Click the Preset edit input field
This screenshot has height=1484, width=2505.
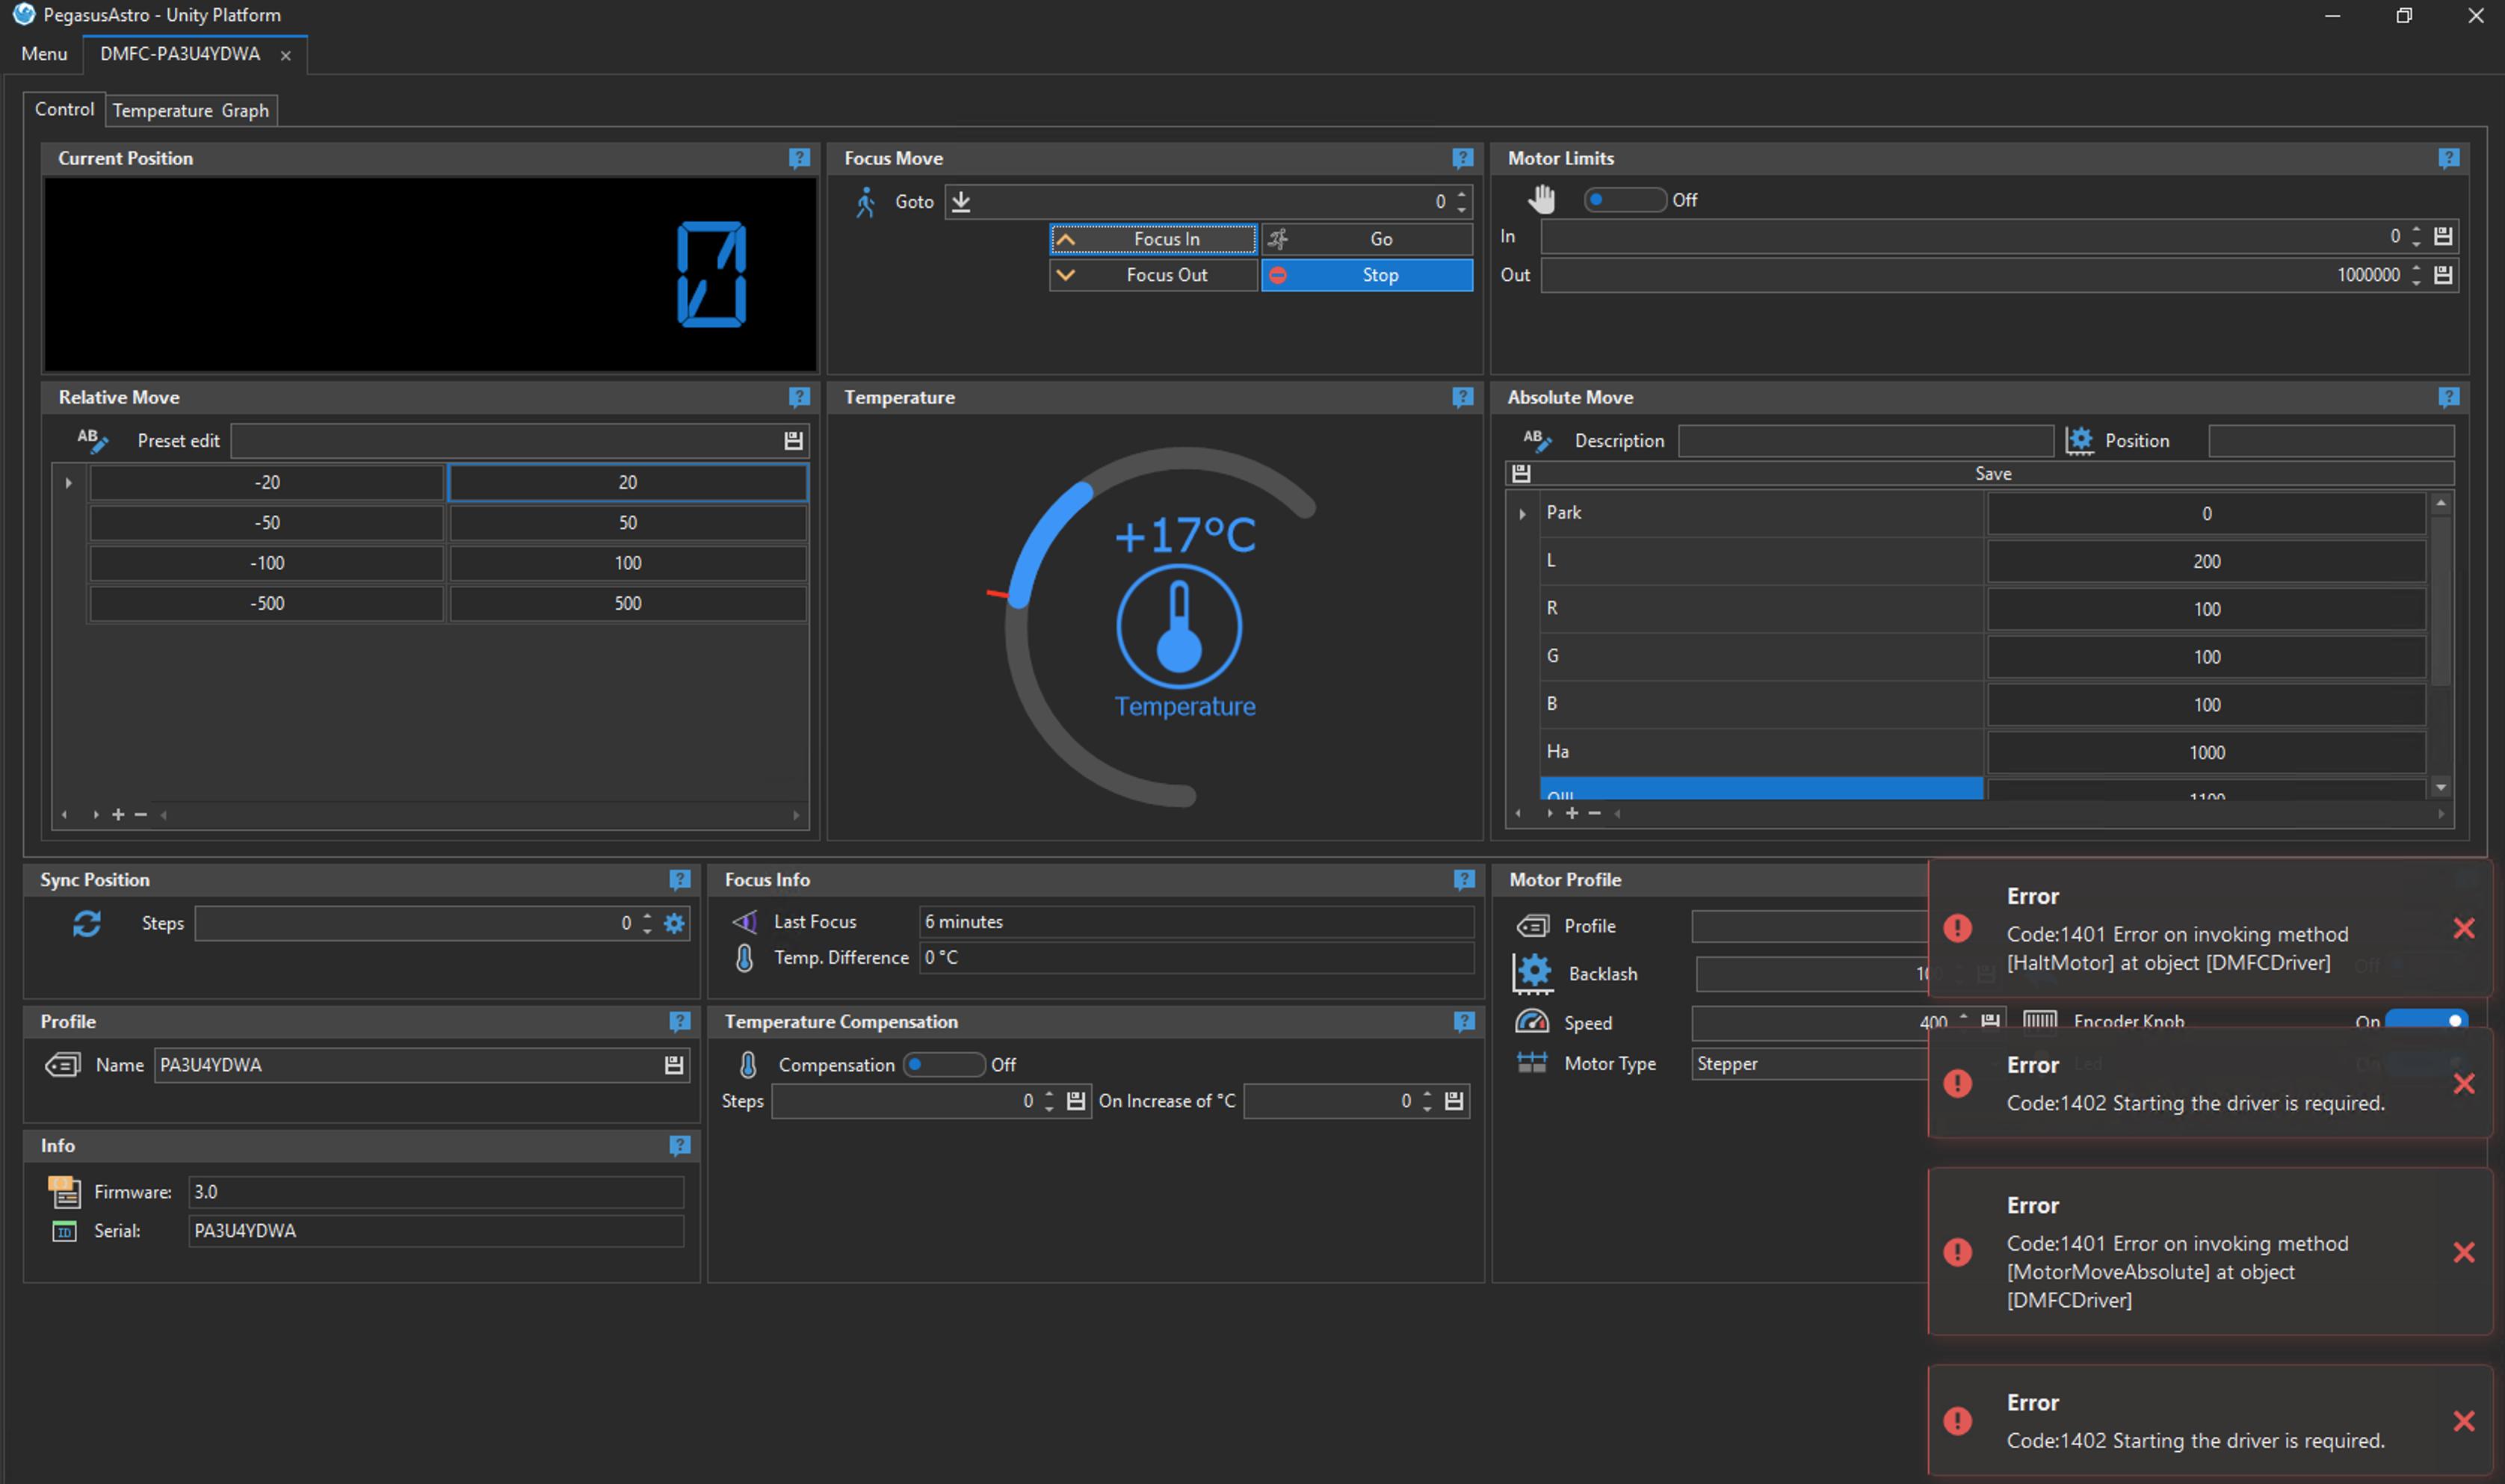point(506,440)
